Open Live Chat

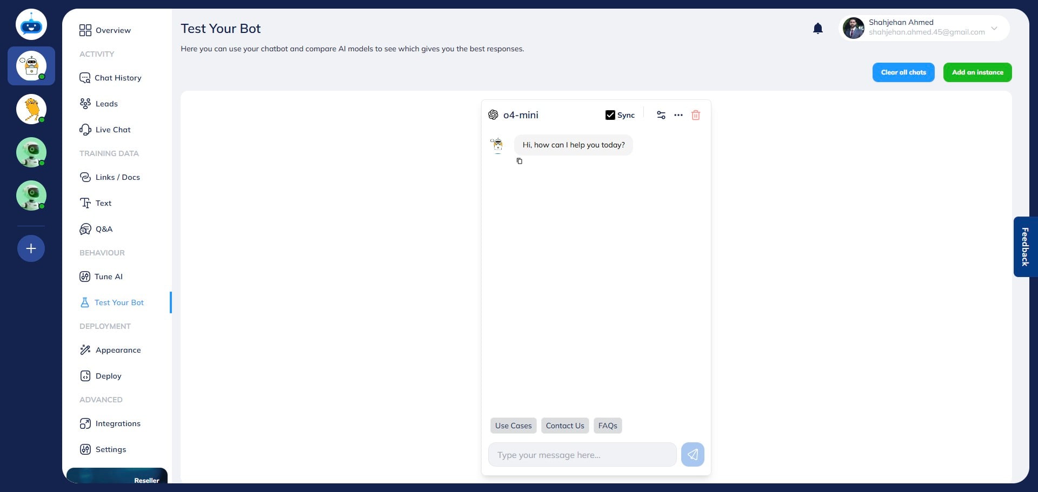click(x=112, y=130)
